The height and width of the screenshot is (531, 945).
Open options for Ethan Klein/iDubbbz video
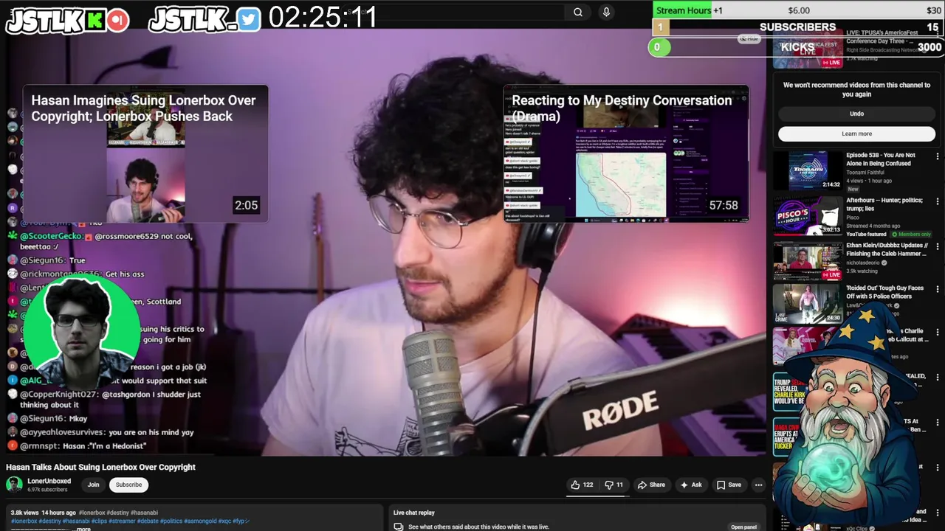pos(937,246)
